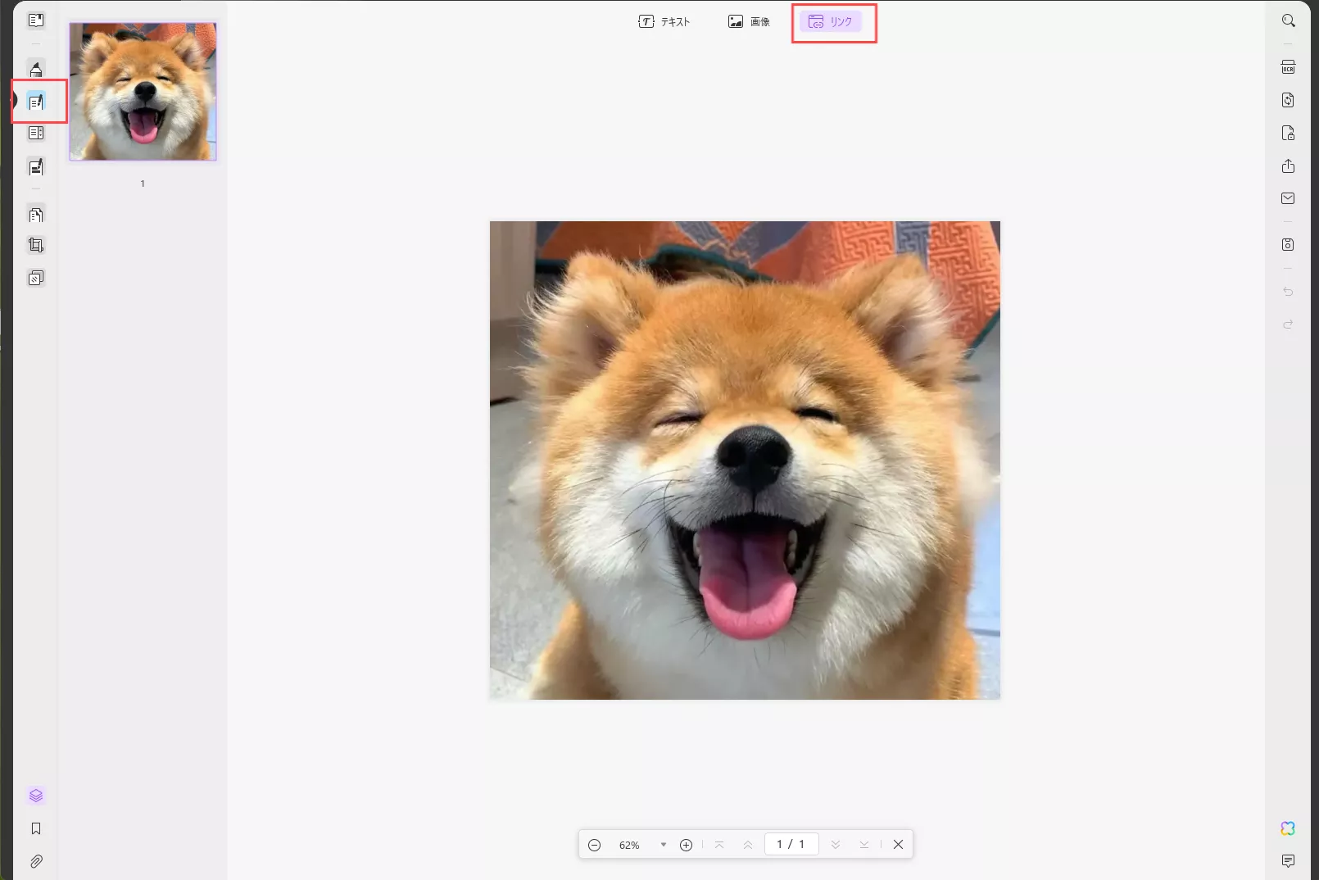Open the Attachments paperclip panel
Image resolution: width=1319 pixels, height=880 pixels.
click(36, 861)
